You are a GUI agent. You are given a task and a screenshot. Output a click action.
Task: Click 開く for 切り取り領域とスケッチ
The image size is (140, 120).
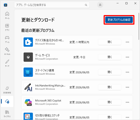[x=109, y=117]
